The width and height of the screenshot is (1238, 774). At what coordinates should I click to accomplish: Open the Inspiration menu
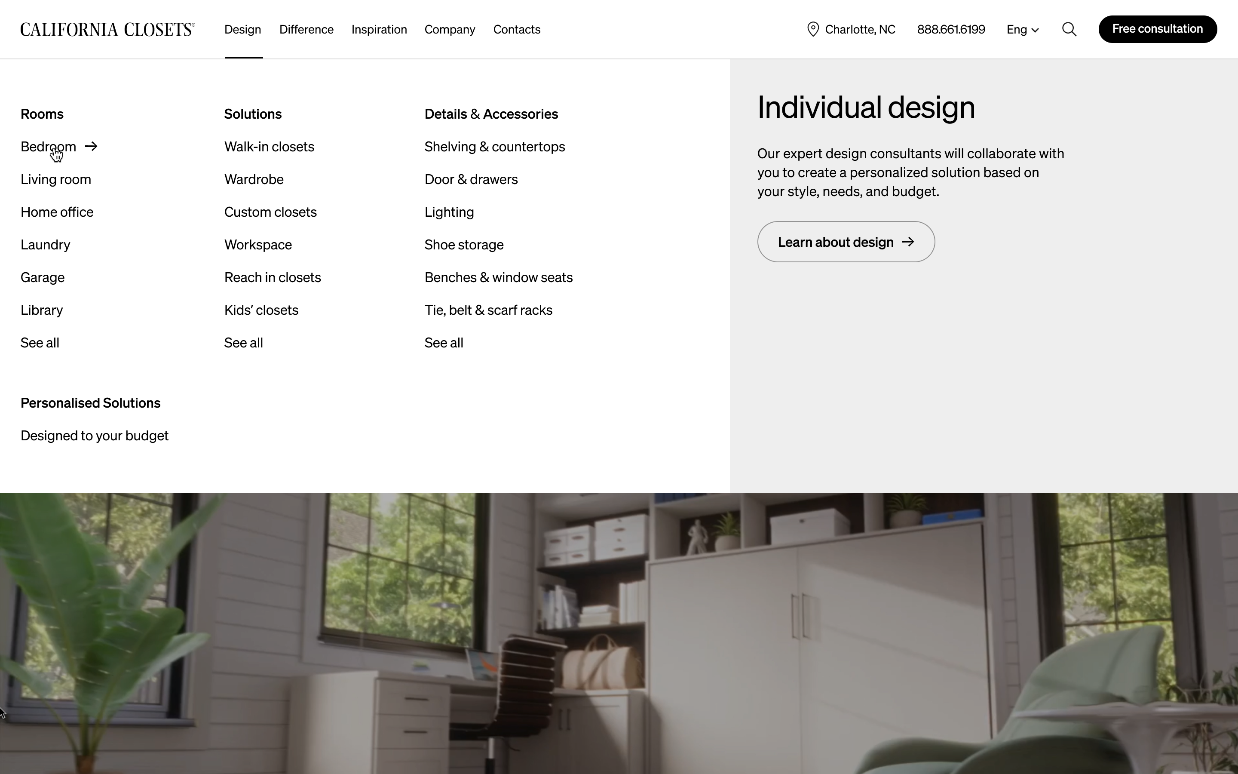coord(379,29)
